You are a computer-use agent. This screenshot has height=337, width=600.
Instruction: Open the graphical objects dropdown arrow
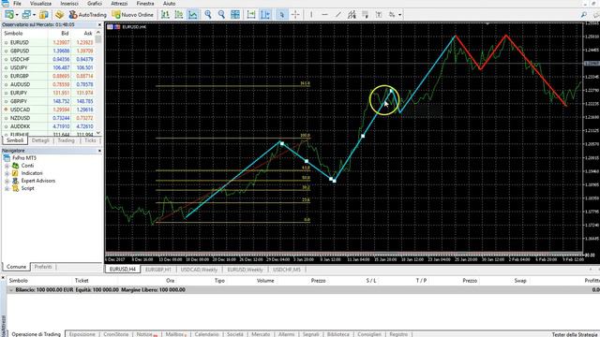(x=400, y=15)
